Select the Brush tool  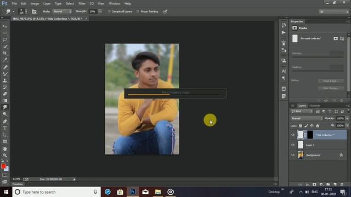(5, 74)
